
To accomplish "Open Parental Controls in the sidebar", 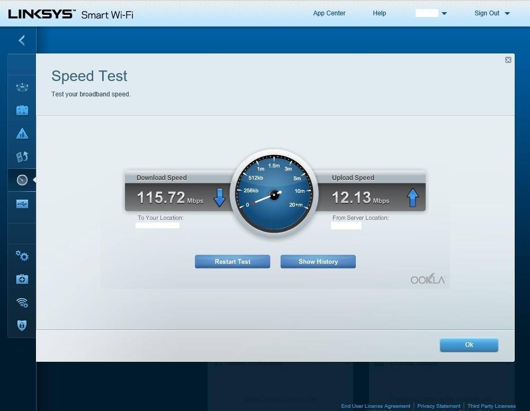I will tap(22, 133).
